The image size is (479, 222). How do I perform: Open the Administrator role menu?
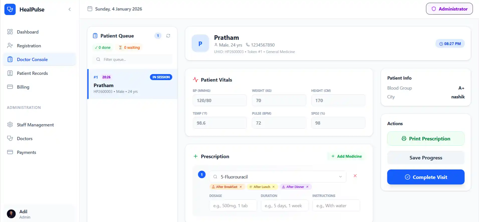(x=449, y=9)
